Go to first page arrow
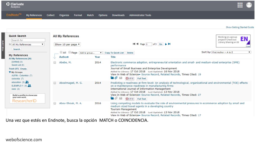Viewport: 257px width, 144px height. click(x=134, y=44)
